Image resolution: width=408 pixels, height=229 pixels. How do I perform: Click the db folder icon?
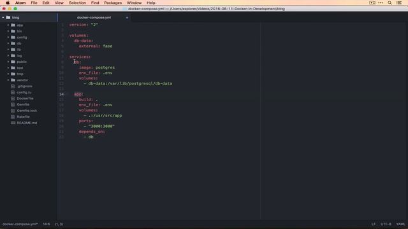(x=13, y=43)
